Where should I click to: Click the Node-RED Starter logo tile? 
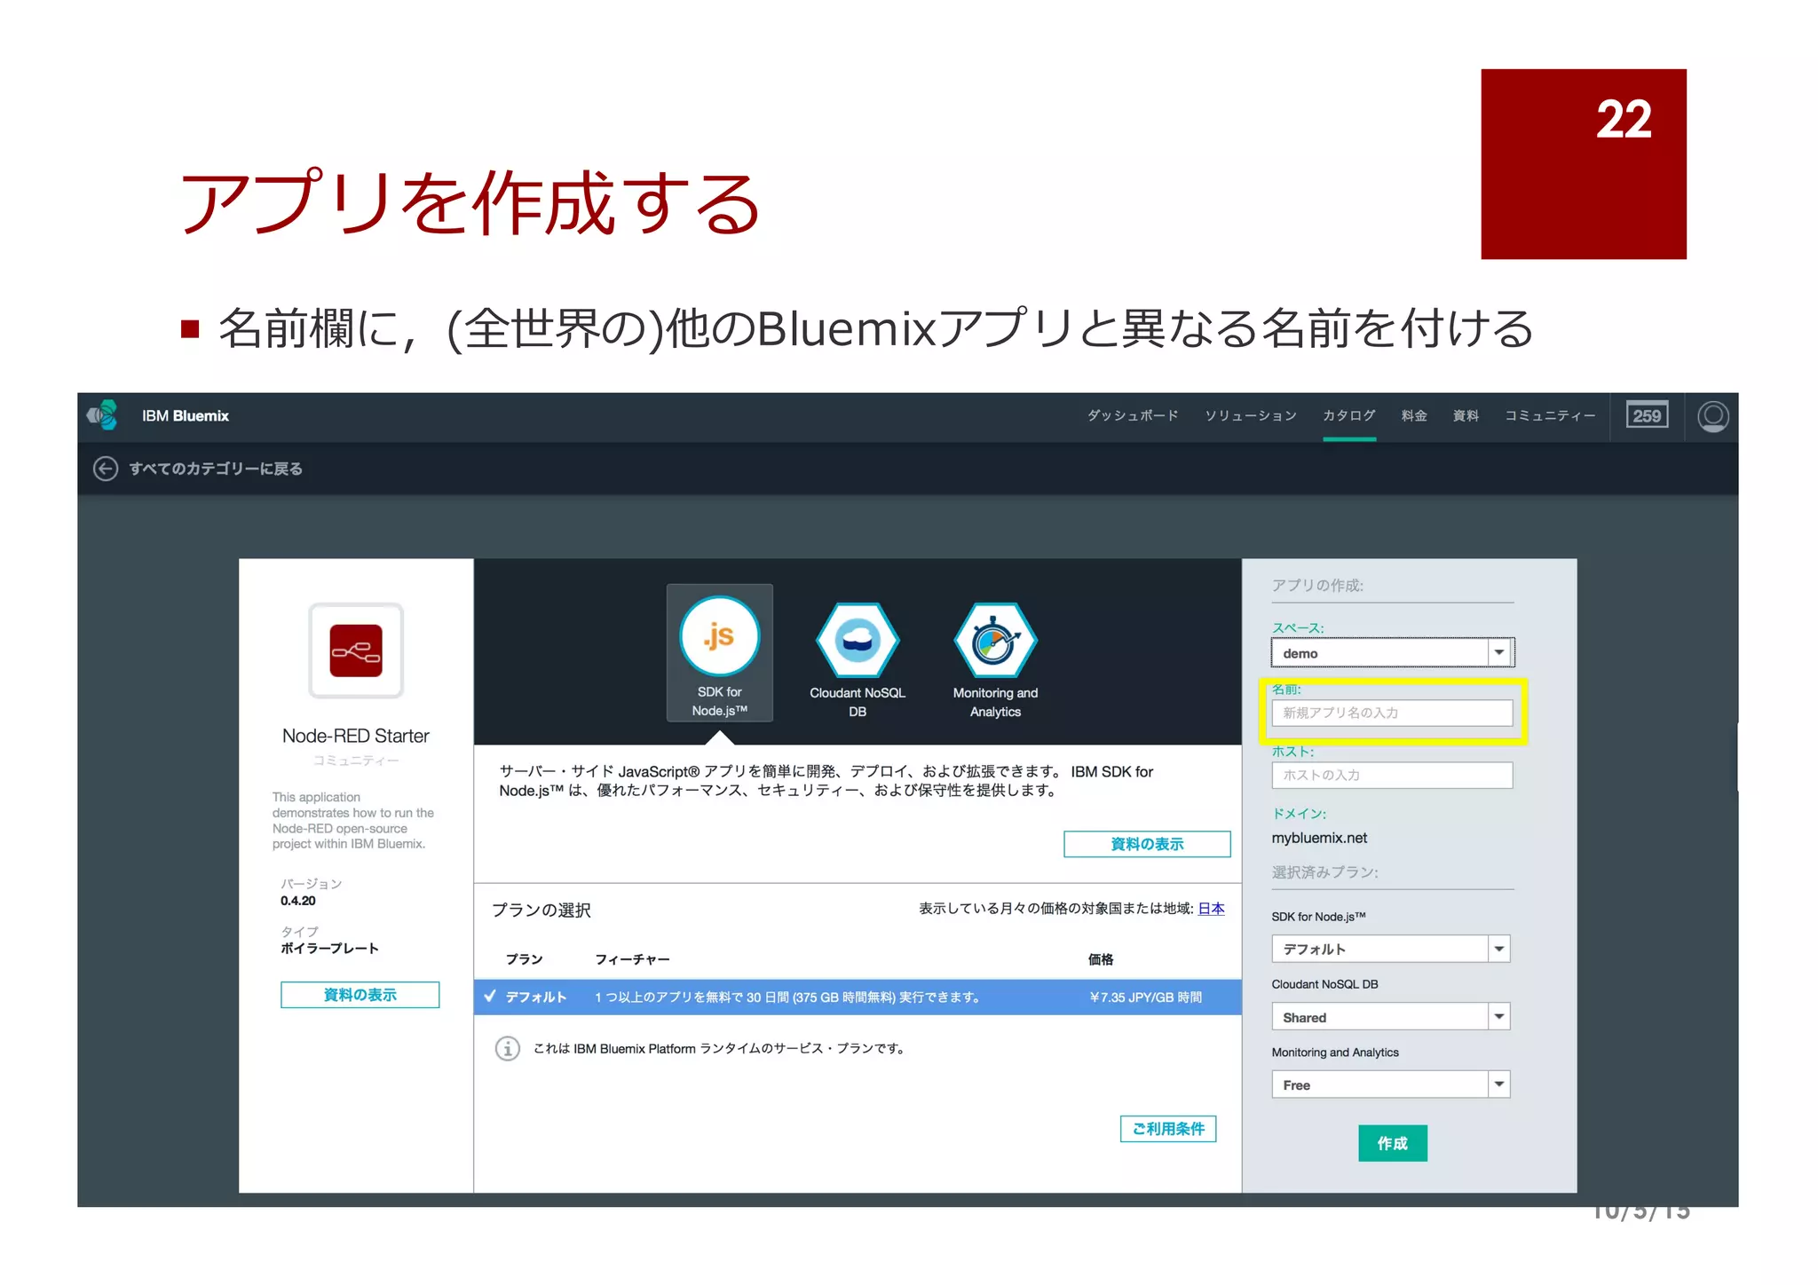(x=356, y=650)
